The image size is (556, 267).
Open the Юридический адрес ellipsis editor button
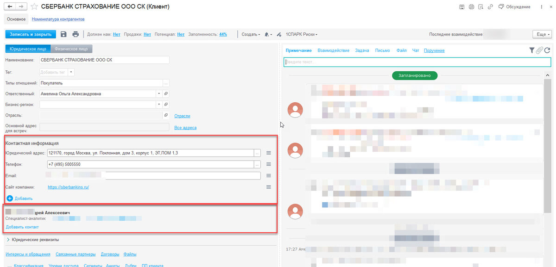[258, 153]
